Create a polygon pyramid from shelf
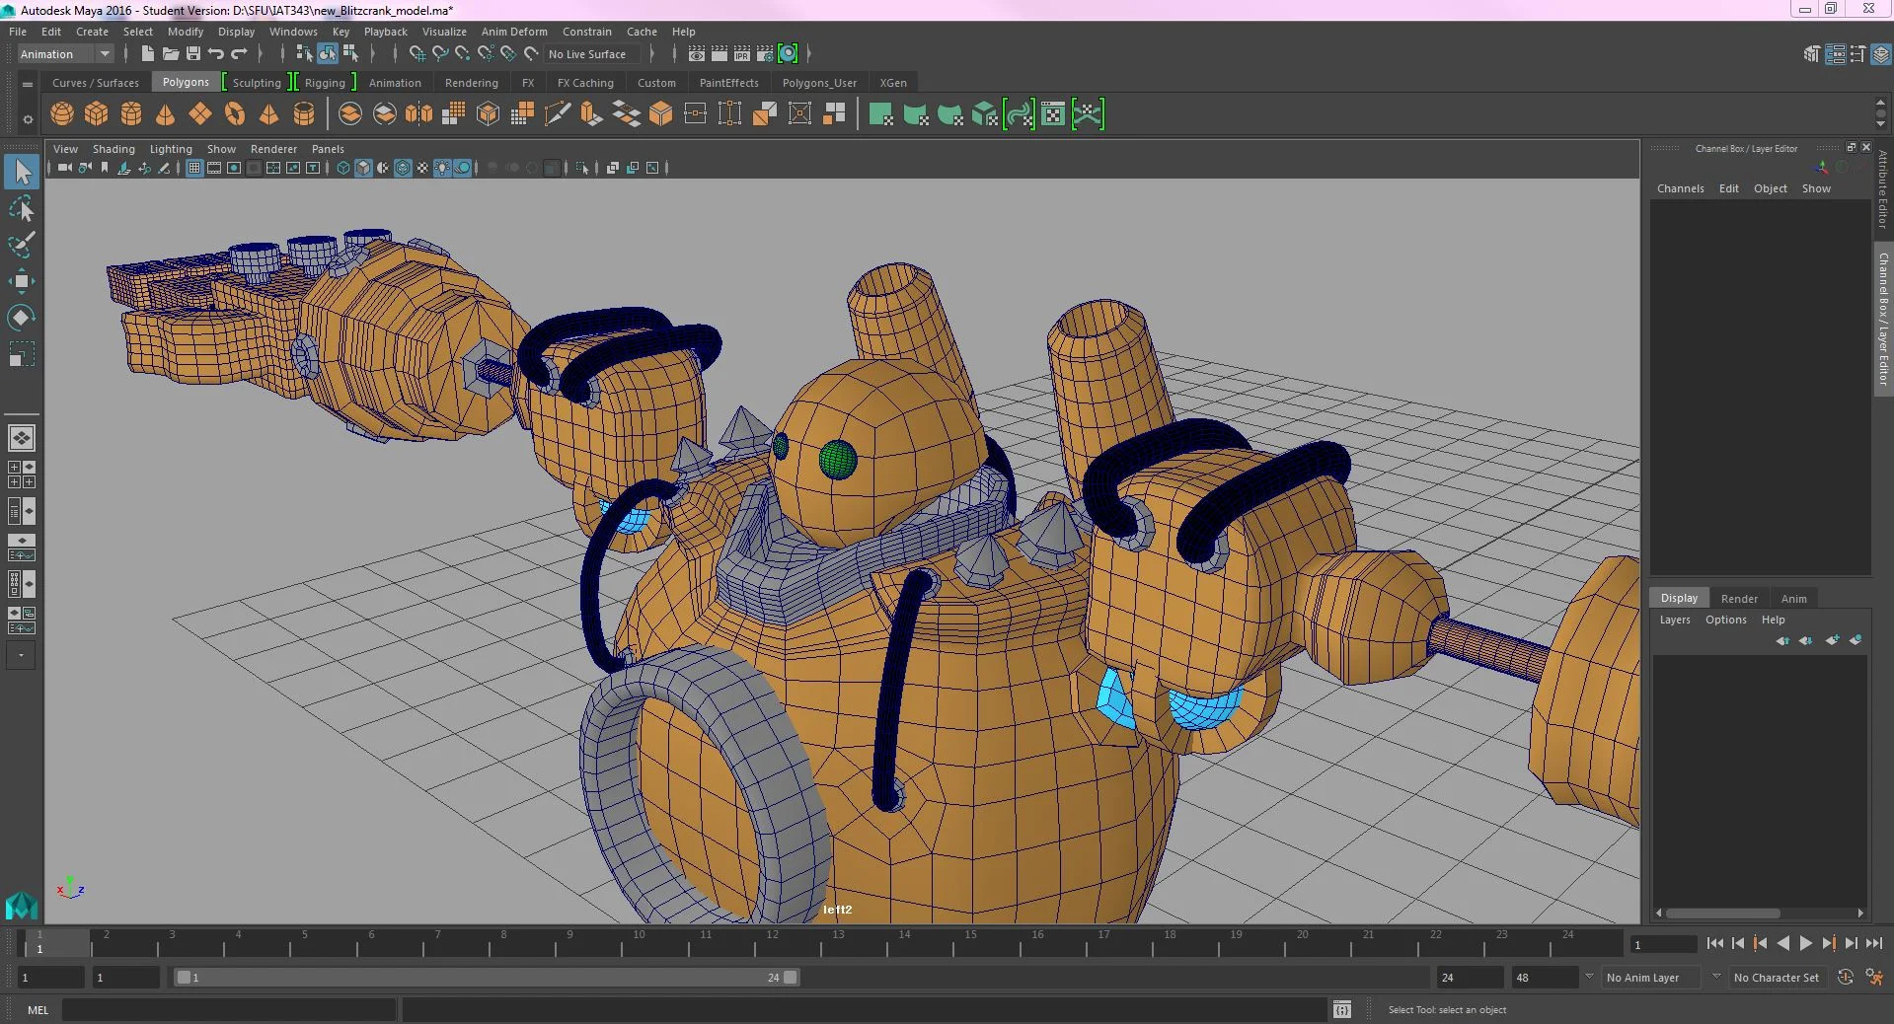 [x=268, y=114]
